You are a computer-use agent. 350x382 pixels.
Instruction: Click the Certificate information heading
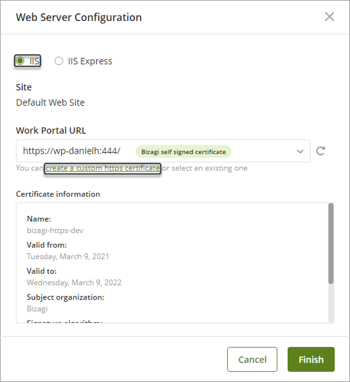(58, 194)
